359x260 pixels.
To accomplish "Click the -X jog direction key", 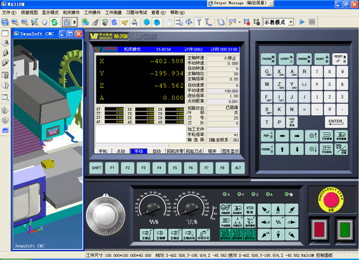I will (291, 222).
